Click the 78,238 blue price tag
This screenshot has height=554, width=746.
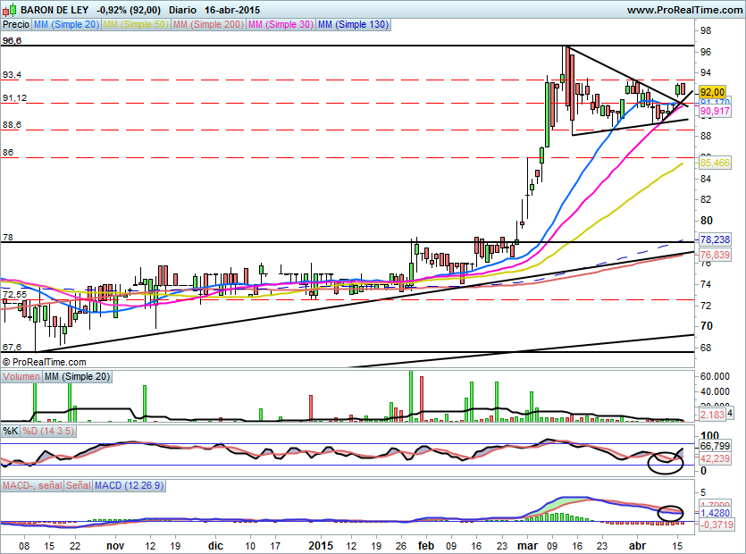coord(716,239)
